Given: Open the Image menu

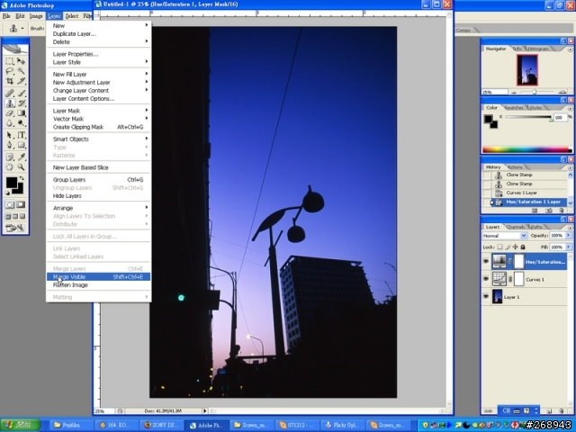Looking at the screenshot, I should click(36, 16).
